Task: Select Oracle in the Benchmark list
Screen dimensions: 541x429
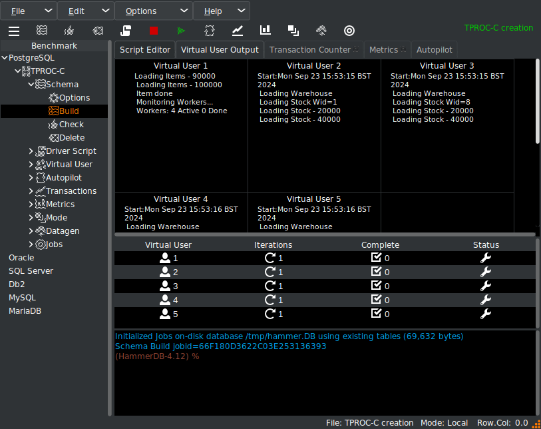Action: (21, 258)
